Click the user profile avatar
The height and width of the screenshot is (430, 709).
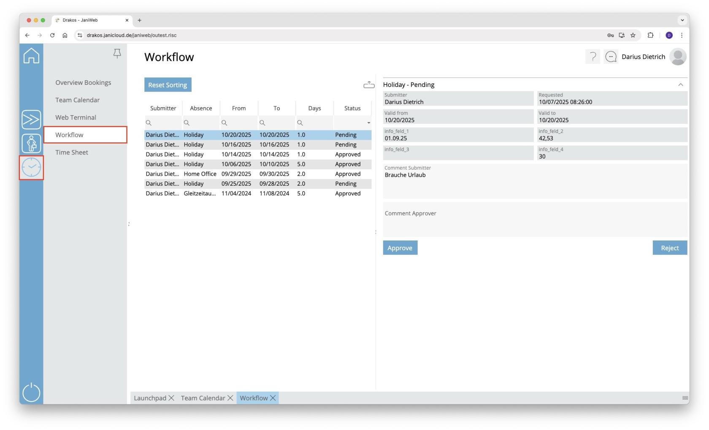click(x=678, y=57)
